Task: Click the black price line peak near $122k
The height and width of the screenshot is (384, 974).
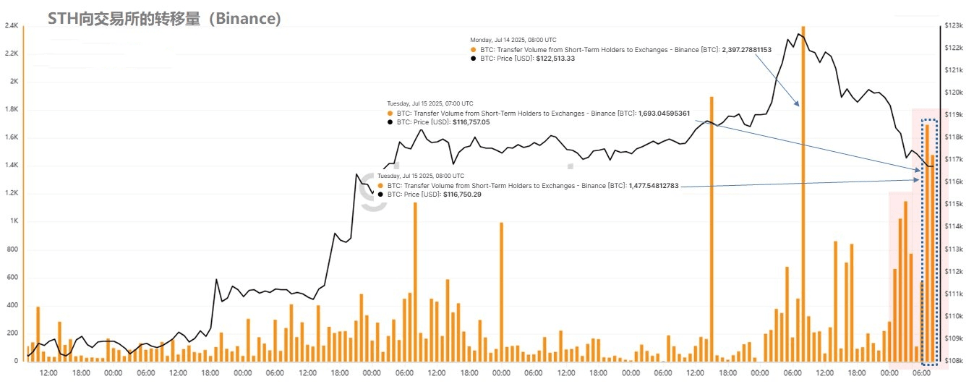Action: click(x=799, y=34)
